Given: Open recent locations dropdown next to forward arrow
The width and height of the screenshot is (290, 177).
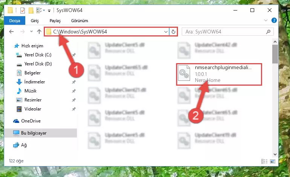Looking at the screenshot, I should pos(31,32).
